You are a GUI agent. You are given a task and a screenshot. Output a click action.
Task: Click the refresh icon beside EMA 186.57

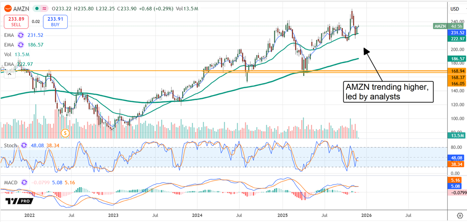(21, 45)
